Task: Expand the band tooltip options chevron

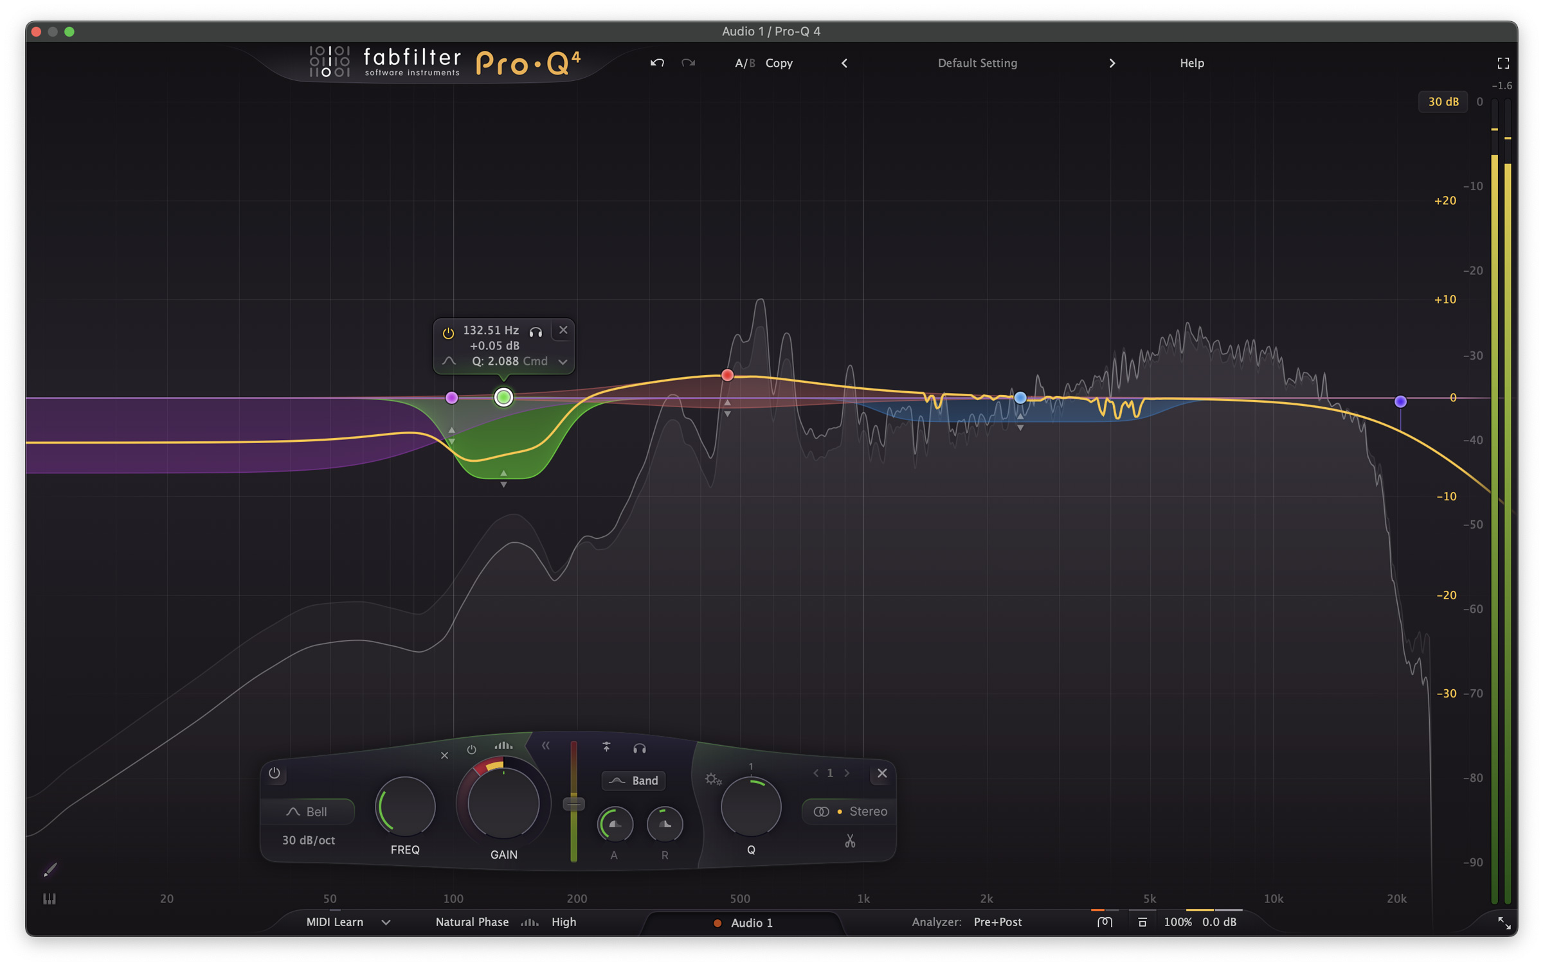Action: click(x=563, y=362)
